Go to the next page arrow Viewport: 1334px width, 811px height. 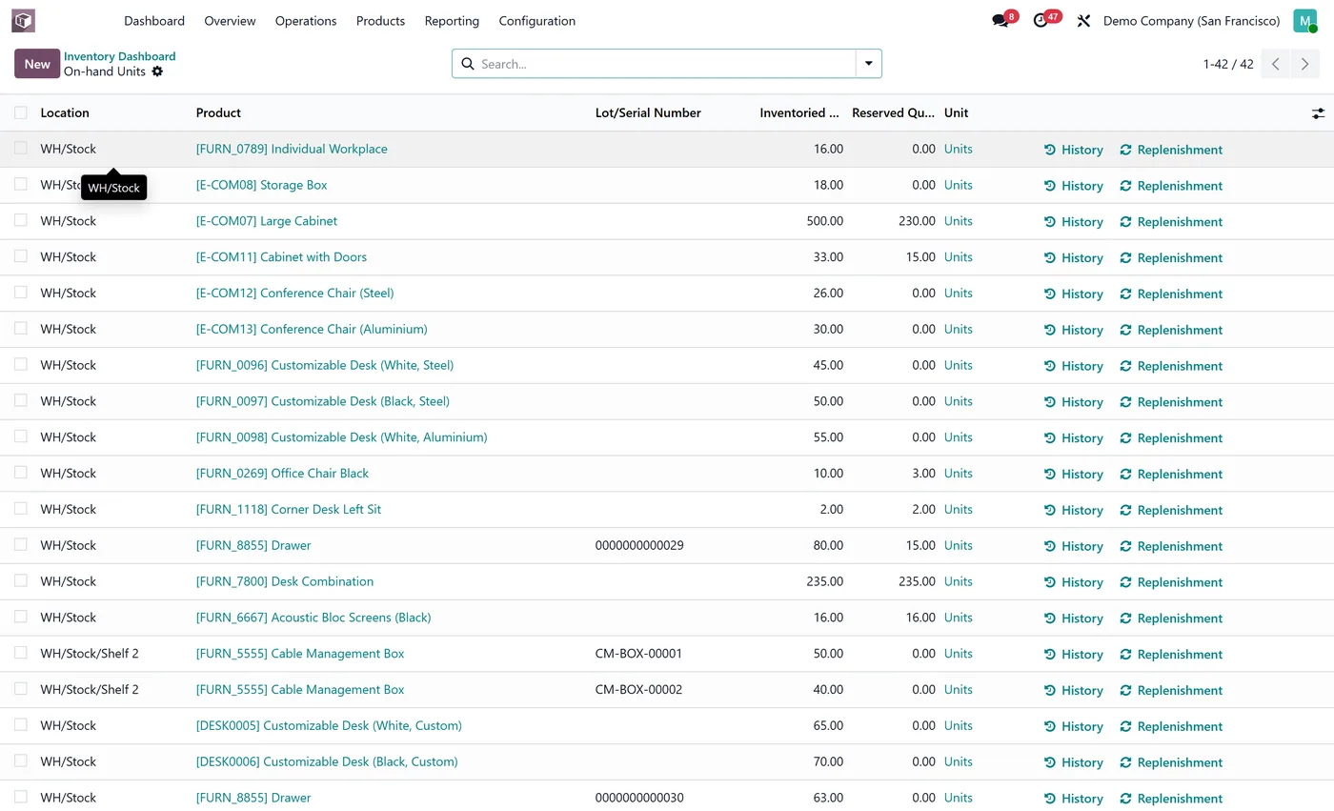(1305, 64)
